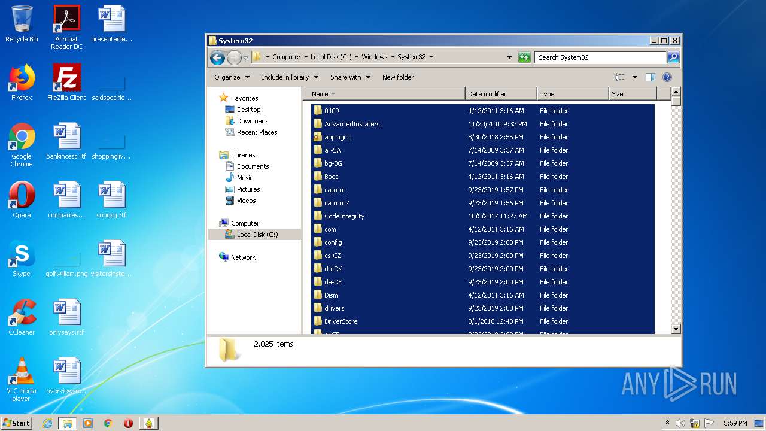
Task: Sort by Name column header
Action: click(x=384, y=94)
